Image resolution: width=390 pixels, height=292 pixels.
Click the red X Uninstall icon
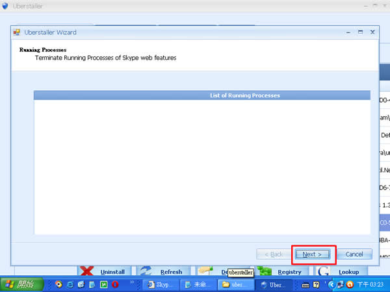pyautogui.click(x=87, y=271)
